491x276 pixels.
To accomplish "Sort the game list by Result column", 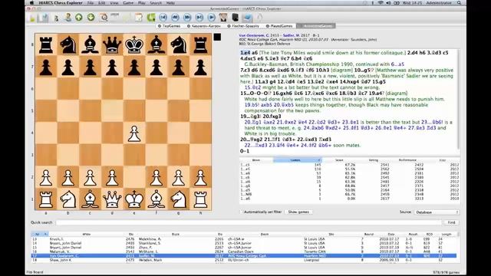I will [413, 234].
